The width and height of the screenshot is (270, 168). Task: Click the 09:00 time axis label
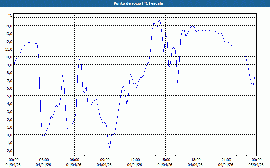click(105, 160)
